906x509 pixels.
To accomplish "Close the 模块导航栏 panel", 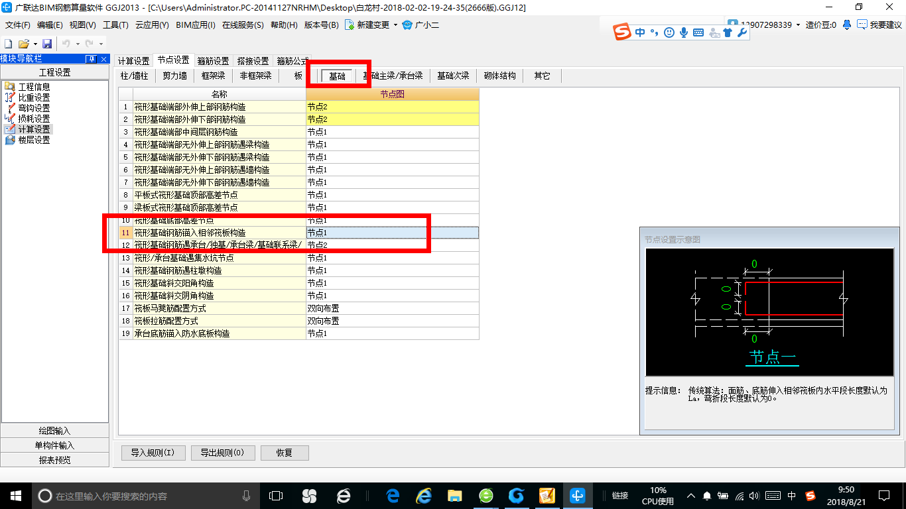I will click(x=103, y=58).
